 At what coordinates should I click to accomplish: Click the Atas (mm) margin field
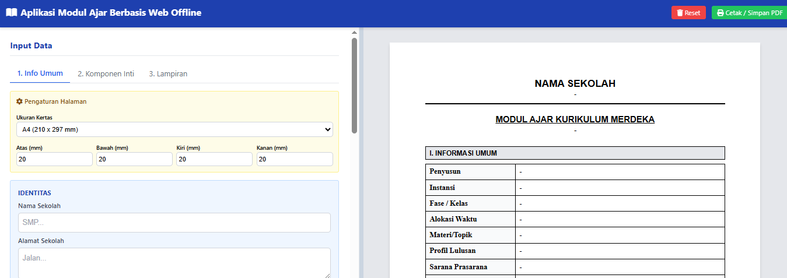click(54, 159)
